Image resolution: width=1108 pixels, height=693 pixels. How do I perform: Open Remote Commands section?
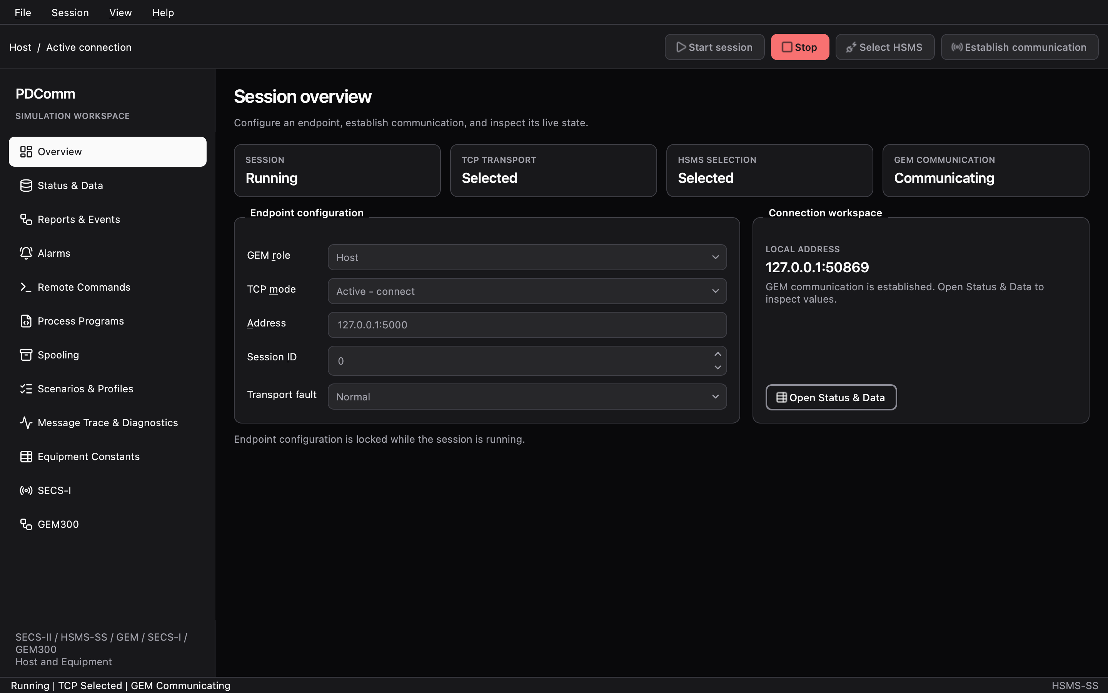click(108, 287)
